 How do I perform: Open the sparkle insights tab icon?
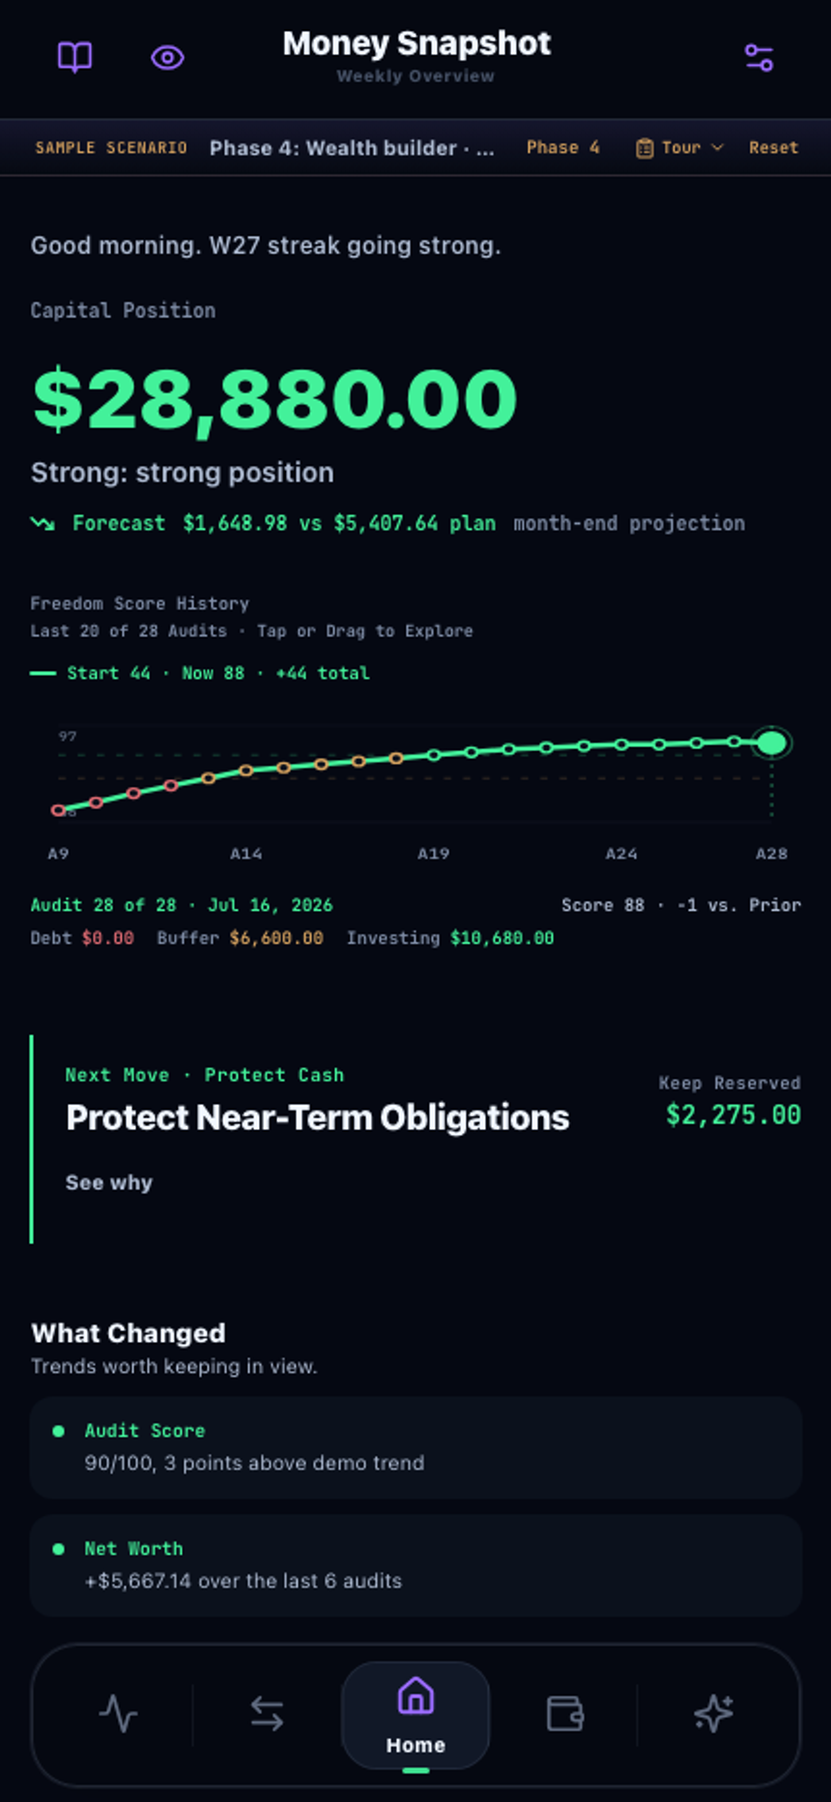tap(713, 1714)
